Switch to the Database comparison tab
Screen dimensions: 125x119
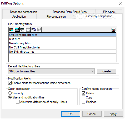coord(23,12)
